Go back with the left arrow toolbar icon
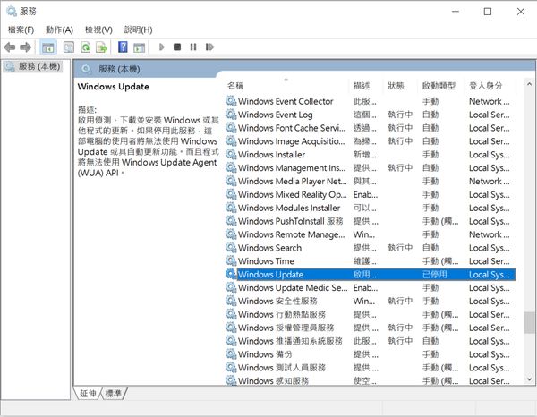537x417 pixels. click(10, 47)
